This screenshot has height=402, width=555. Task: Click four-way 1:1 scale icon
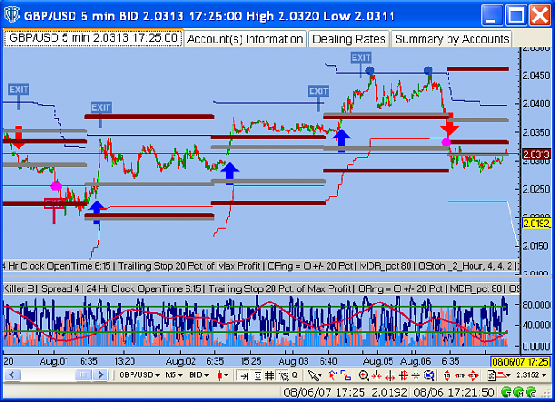click(x=473, y=375)
